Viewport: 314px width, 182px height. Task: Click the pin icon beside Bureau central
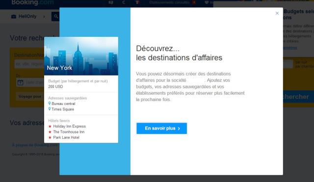coord(50,104)
